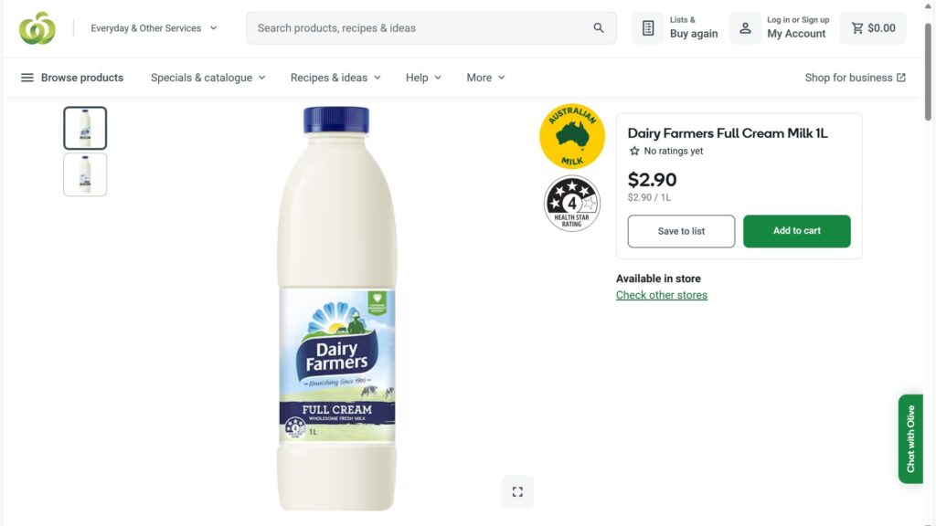Click the Health Star Rating badge
The width and height of the screenshot is (936, 526).
[x=572, y=203]
